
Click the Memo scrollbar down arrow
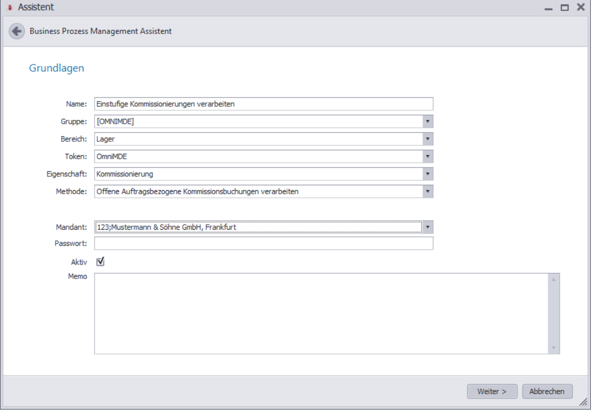[554, 348]
